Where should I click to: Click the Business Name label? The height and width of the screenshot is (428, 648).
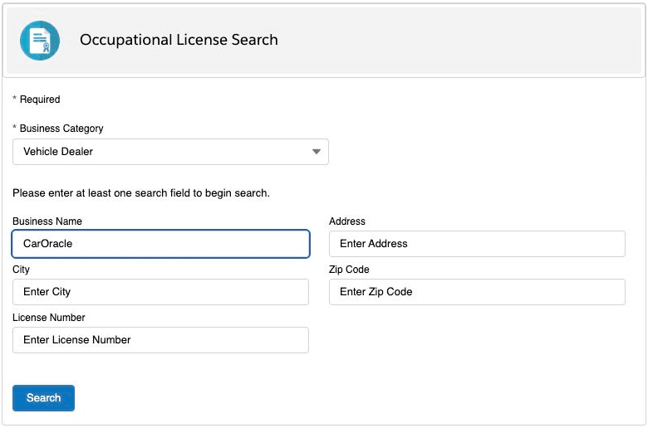click(47, 221)
